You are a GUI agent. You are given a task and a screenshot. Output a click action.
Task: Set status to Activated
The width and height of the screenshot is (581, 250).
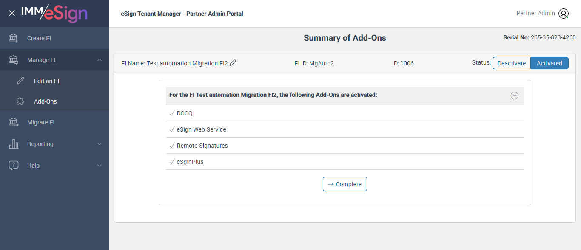pos(549,63)
